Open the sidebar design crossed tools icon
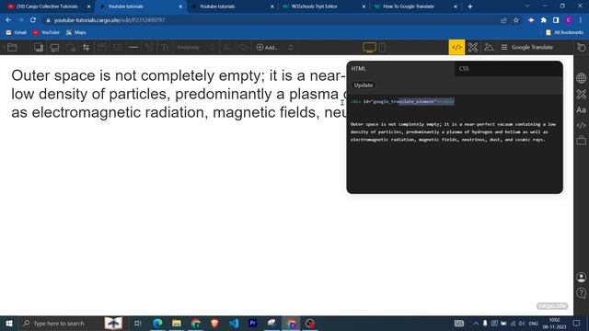The height and width of the screenshot is (331, 589). pyautogui.click(x=581, y=94)
